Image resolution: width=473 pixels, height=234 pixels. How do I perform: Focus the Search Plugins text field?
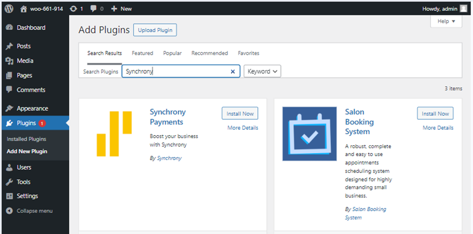pyautogui.click(x=175, y=72)
